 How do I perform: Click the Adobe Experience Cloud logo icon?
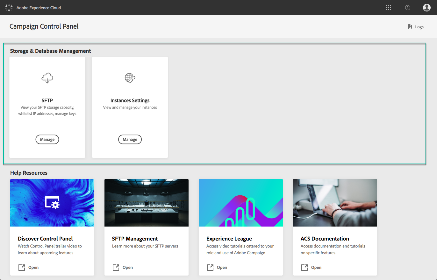9,8
